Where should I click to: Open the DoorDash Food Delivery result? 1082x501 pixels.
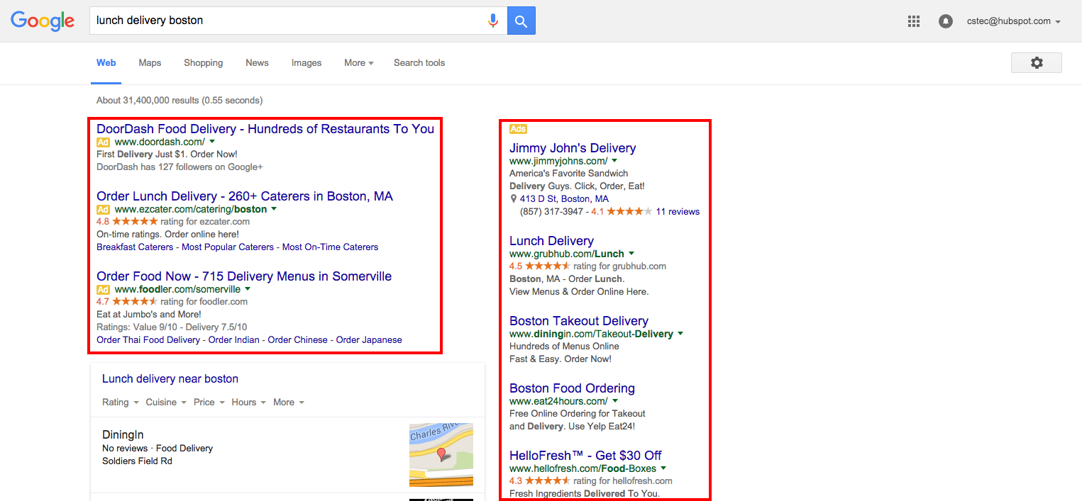tap(265, 129)
